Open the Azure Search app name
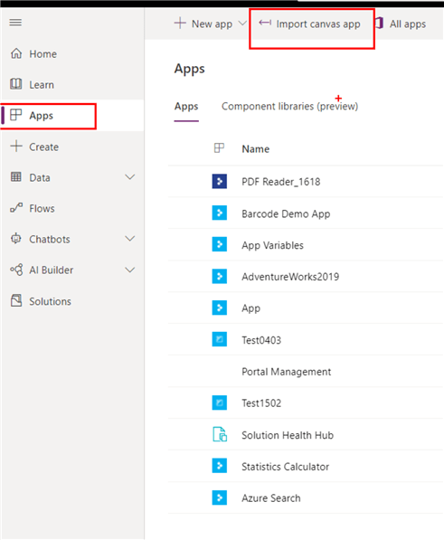Screen dimensions: 444x540 [271, 498]
